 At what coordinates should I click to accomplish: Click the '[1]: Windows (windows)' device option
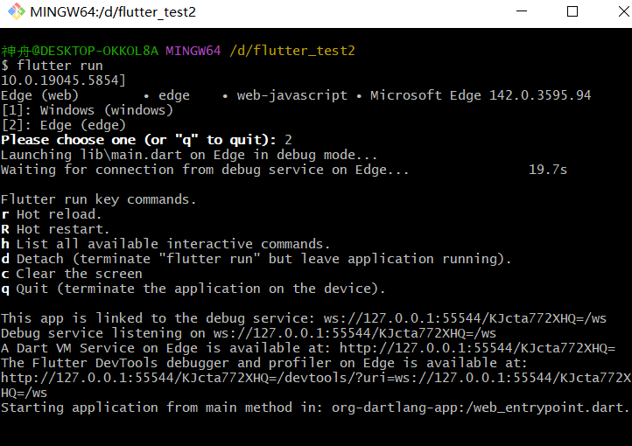pos(87,110)
